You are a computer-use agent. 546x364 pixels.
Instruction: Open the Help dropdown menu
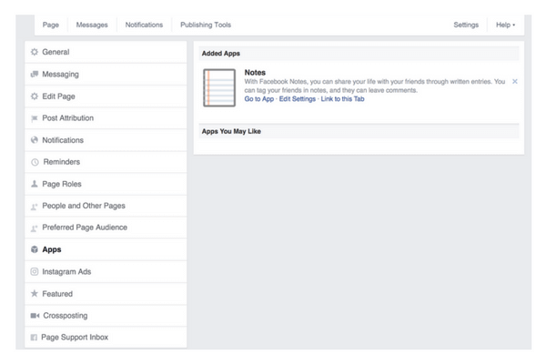click(505, 25)
